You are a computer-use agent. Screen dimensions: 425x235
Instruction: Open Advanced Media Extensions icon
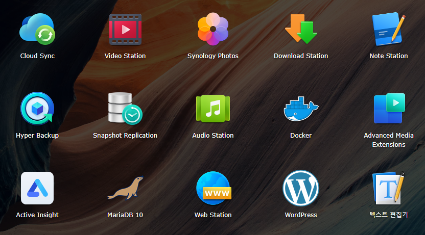(x=389, y=109)
